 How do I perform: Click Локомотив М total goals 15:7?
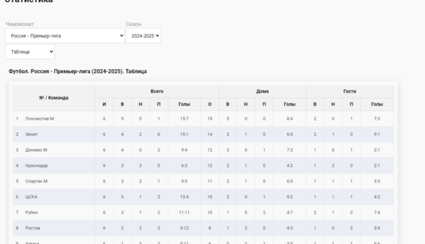coord(184,119)
